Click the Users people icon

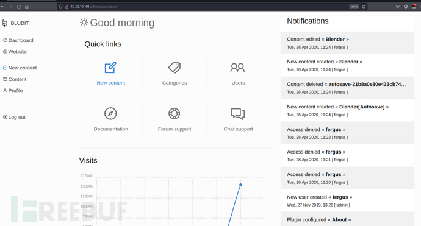tap(237, 68)
